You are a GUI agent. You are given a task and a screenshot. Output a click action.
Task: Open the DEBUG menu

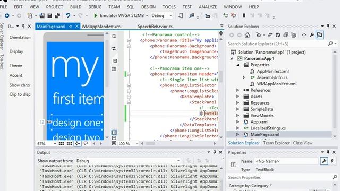click(x=95, y=7)
